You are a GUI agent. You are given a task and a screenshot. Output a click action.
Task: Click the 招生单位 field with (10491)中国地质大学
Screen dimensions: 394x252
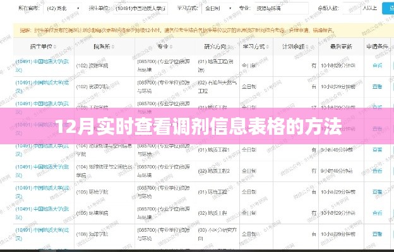pos(140,8)
